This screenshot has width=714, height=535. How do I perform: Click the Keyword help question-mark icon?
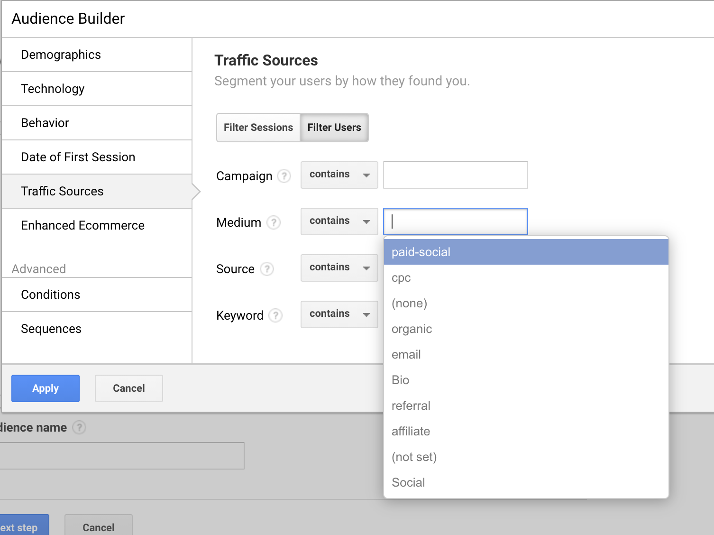click(275, 315)
